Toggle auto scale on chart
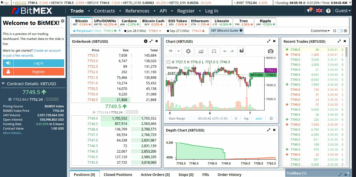The width and height of the screenshot is (356, 177). pyautogui.click(x=259, y=118)
